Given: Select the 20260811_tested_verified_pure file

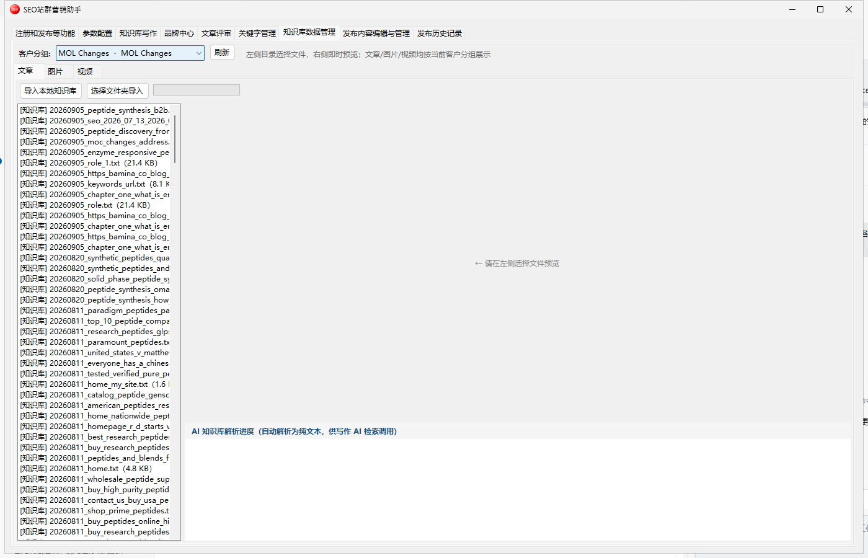Looking at the screenshot, I should point(94,374).
